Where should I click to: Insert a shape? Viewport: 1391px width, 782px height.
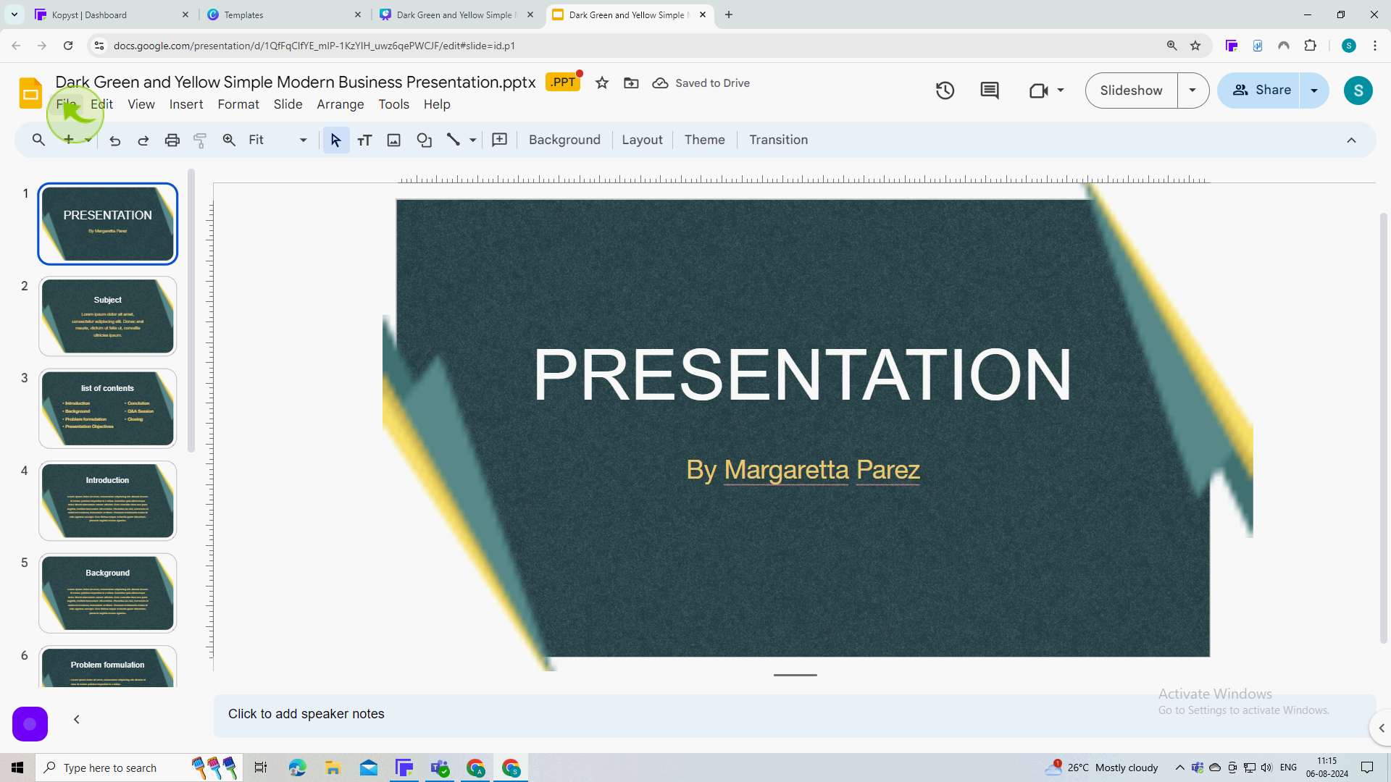pyautogui.click(x=424, y=140)
